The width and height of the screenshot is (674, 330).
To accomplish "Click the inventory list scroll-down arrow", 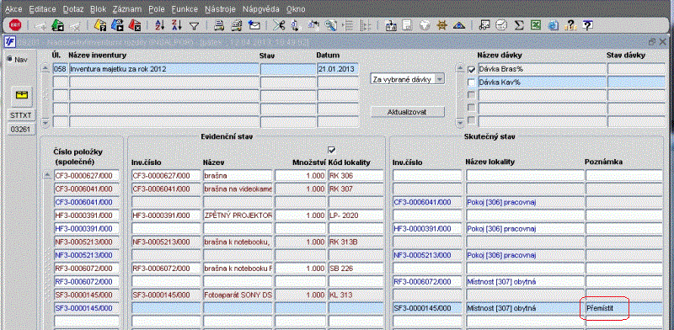I will point(45,122).
